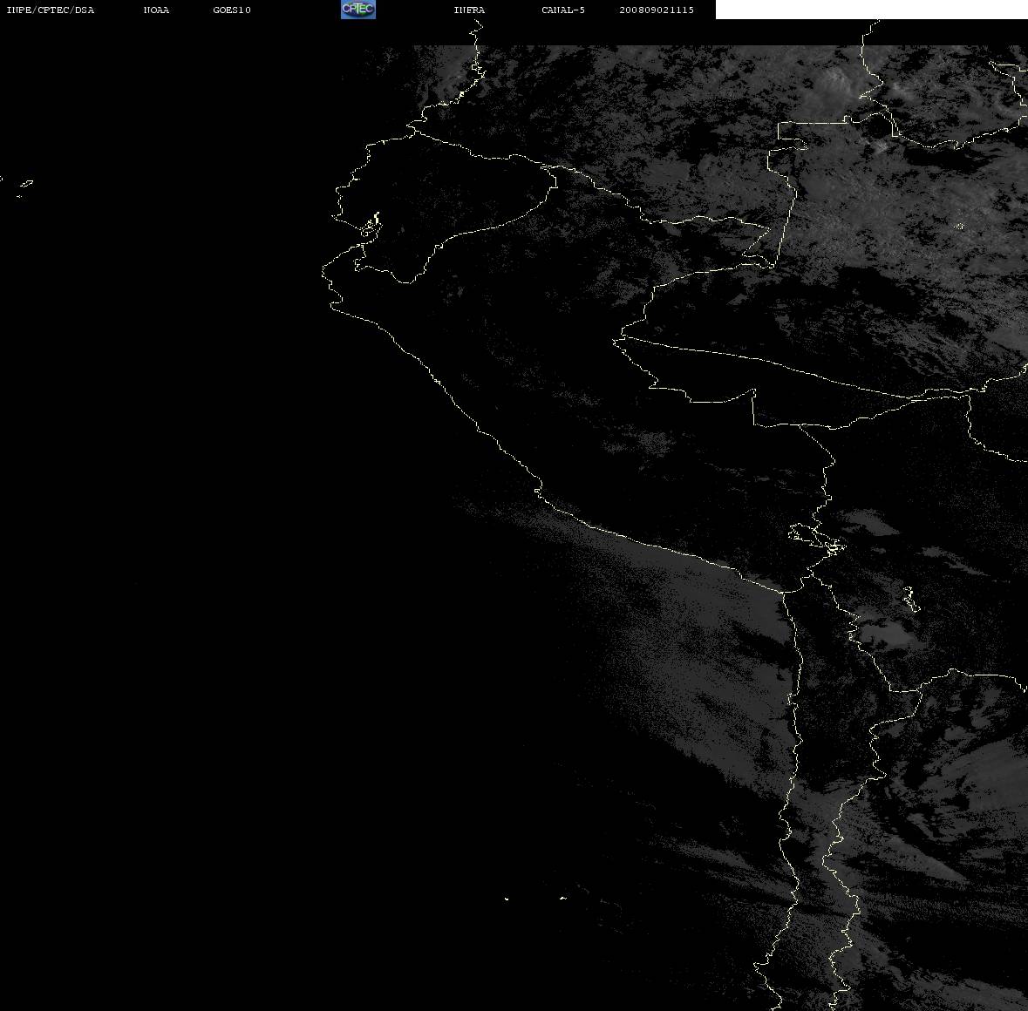Click the blank white bar in header
Image resolution: width=1028 pixels, height=1011 pixels.
coord(871,10)
